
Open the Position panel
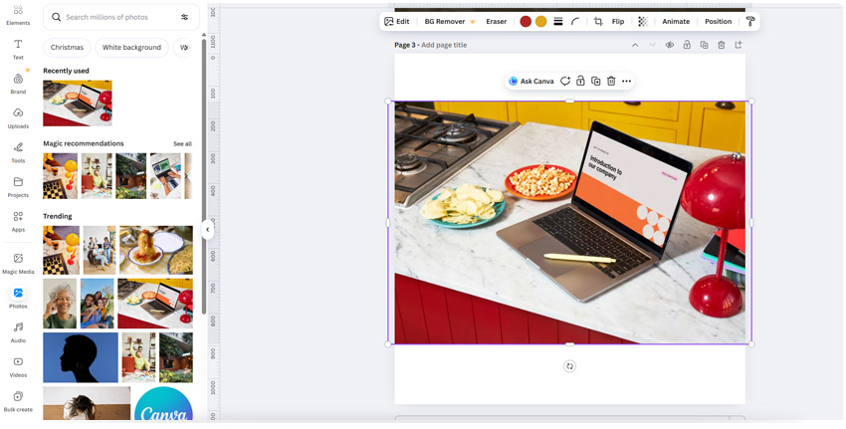pyautogui.click(x=719, y=22)
